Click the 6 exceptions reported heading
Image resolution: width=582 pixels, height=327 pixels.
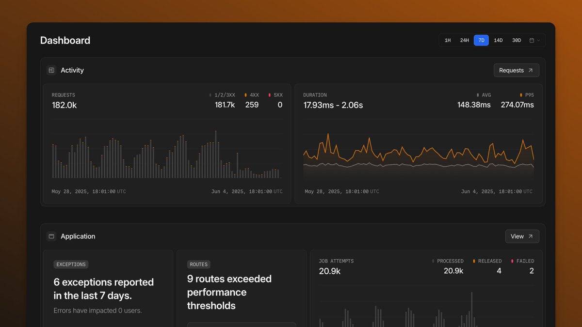[104, 289]
